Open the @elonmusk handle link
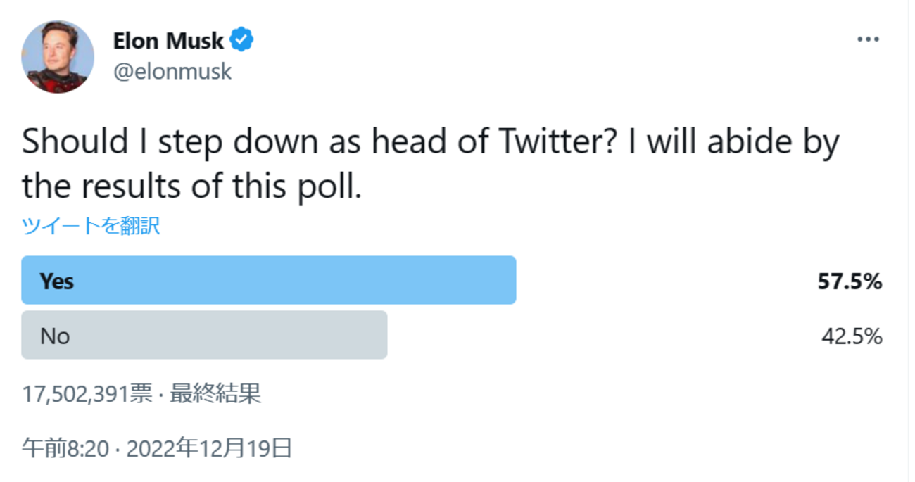Screen dimensions: 915x482 pos(172,71)
